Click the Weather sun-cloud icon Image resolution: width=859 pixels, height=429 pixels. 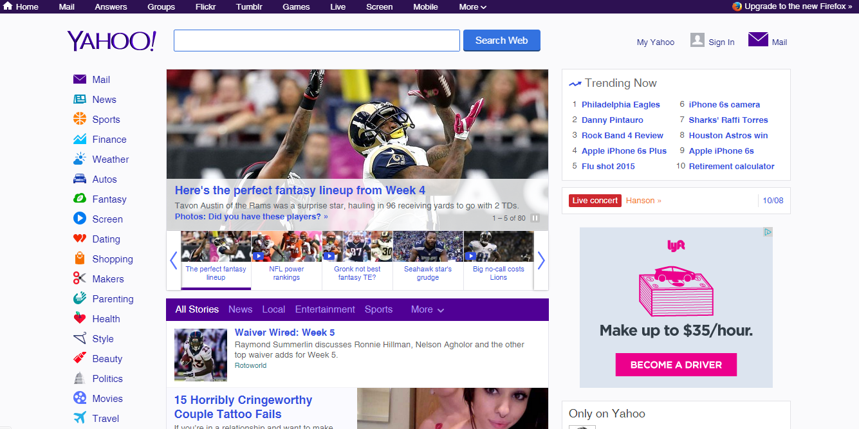(80, 159)
